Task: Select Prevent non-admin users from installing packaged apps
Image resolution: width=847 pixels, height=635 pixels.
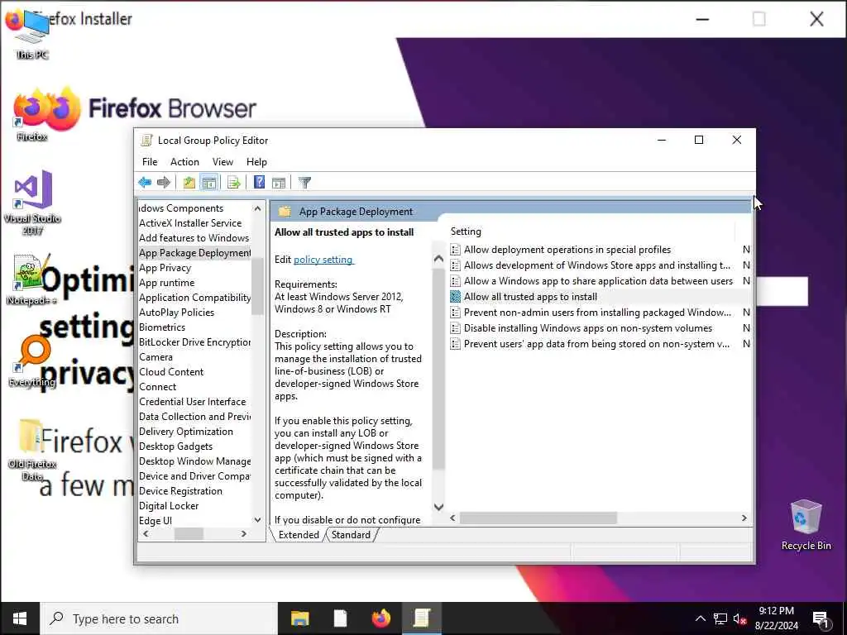Action: pyautogui.click(x=597, y=312)
